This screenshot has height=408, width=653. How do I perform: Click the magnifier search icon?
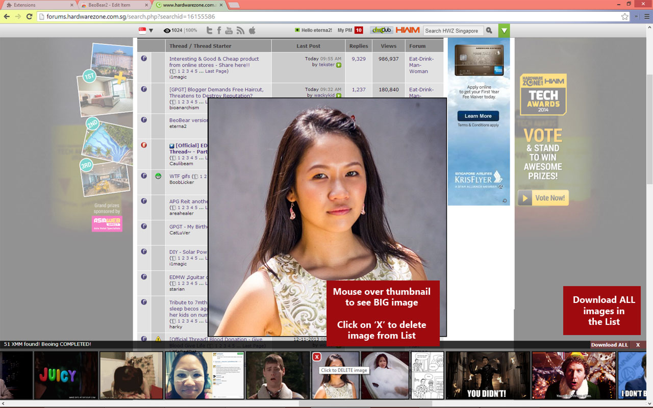(x=489, y=31)
